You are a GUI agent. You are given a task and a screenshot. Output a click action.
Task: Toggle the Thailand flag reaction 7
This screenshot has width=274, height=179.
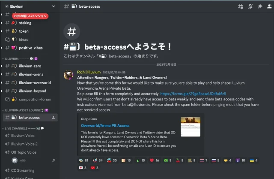[x=203, y=161]
